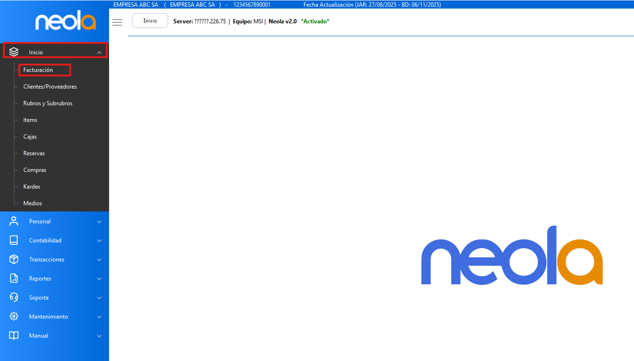Click the open book icon for Manual
This screenshot has height=361, width=634.
click(14, 335)
